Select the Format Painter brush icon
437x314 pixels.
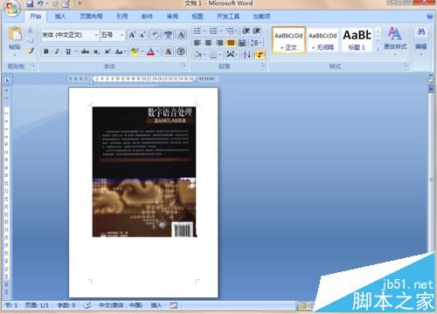point(31,51)
